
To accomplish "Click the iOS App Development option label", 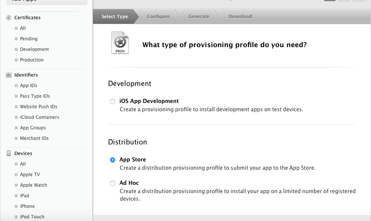I will [x=149, y=101].
